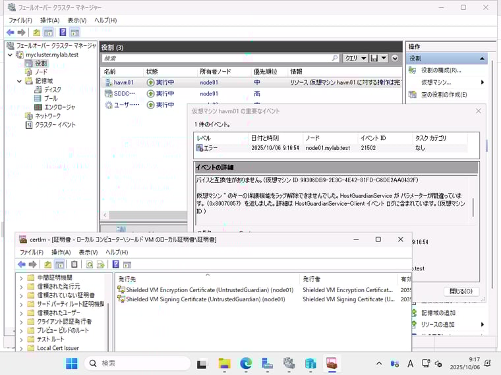Click the action pane icon at end of certlm toolbar
This screenshot has height=375, width=501.
[127, 264]
